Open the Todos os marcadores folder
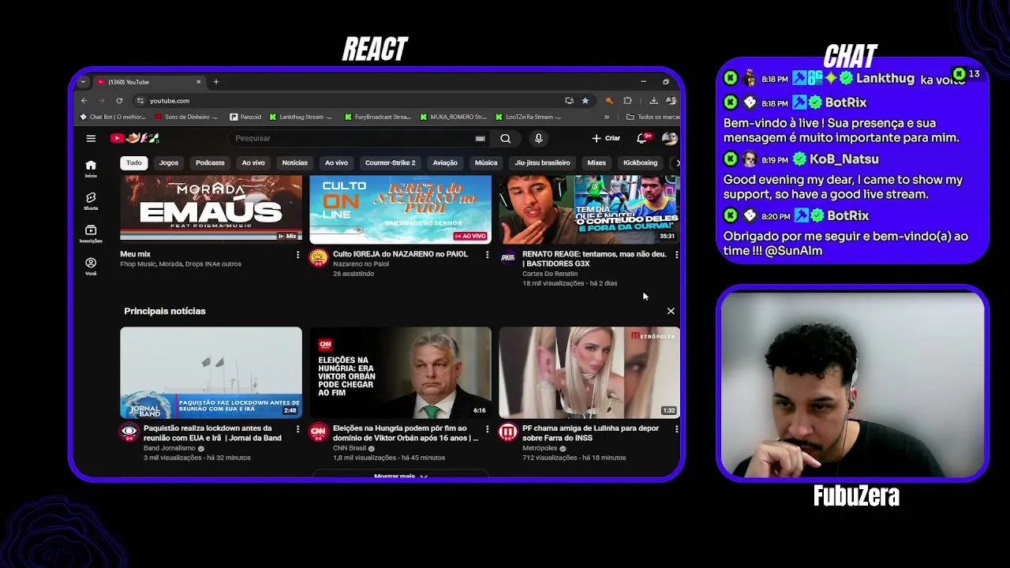This screenshot has width=1010, height=568. pyautogui.click(x=653, y=117)
